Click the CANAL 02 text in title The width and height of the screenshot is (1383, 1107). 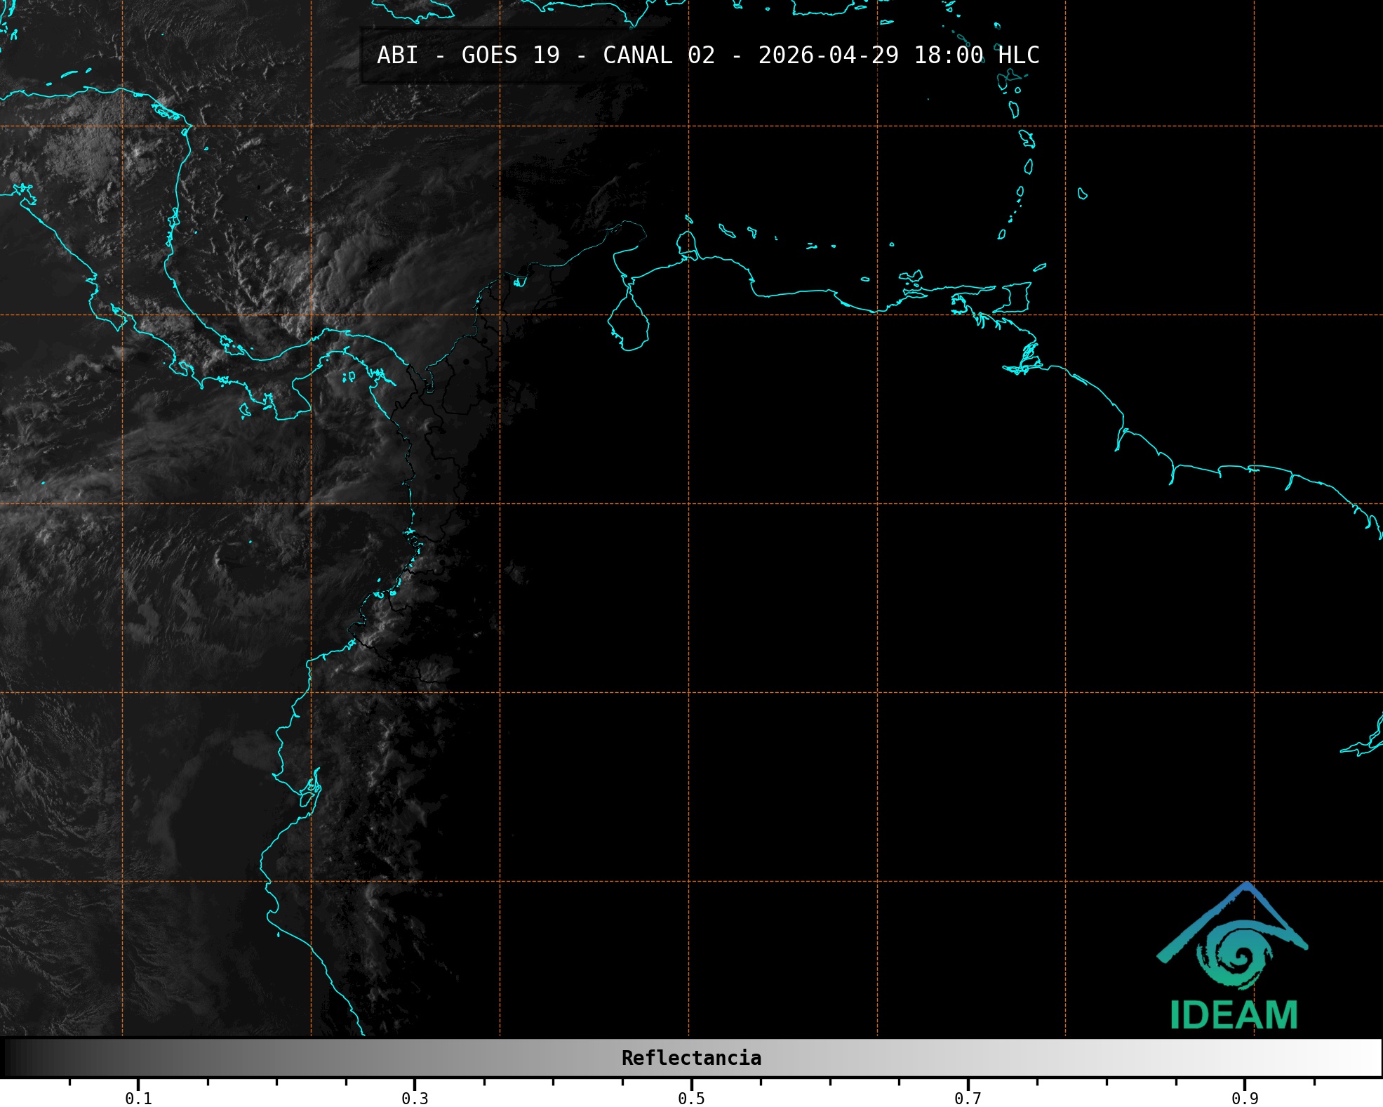click(658, 55)
